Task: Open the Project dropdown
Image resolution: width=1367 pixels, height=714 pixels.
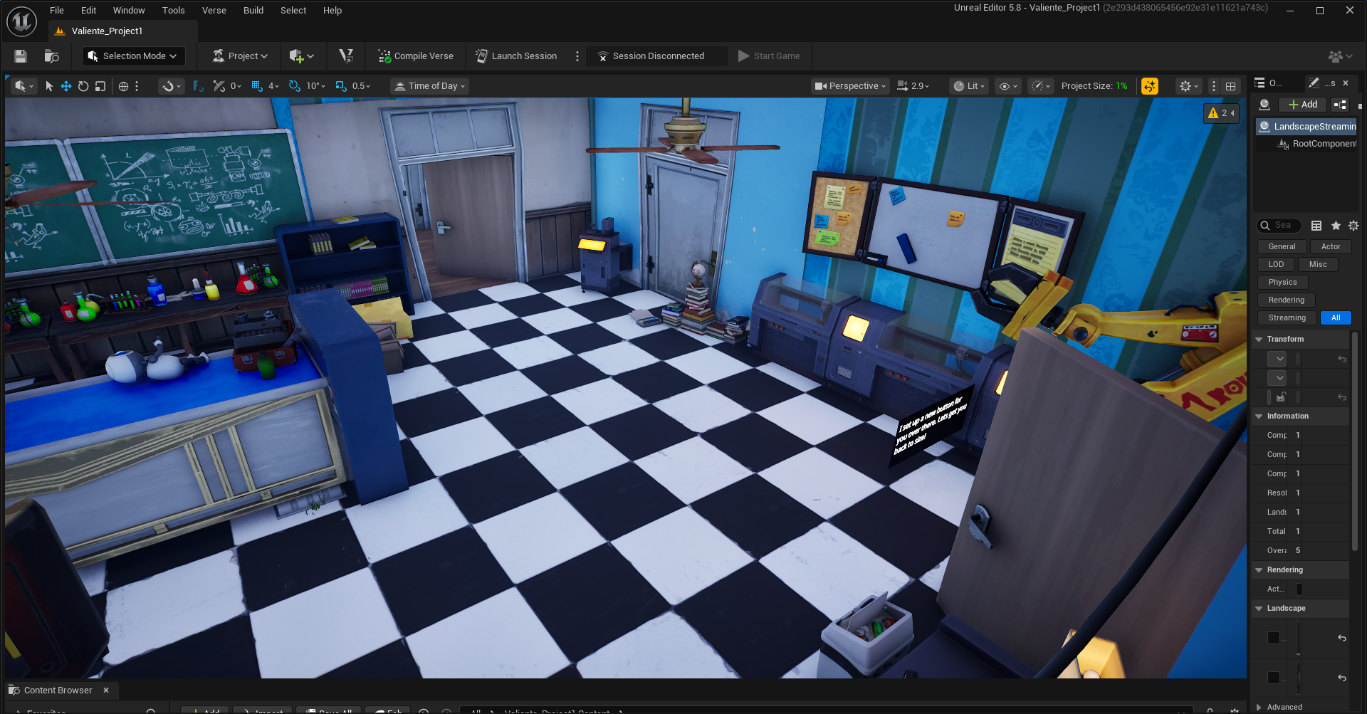Action: coord(240,56)
